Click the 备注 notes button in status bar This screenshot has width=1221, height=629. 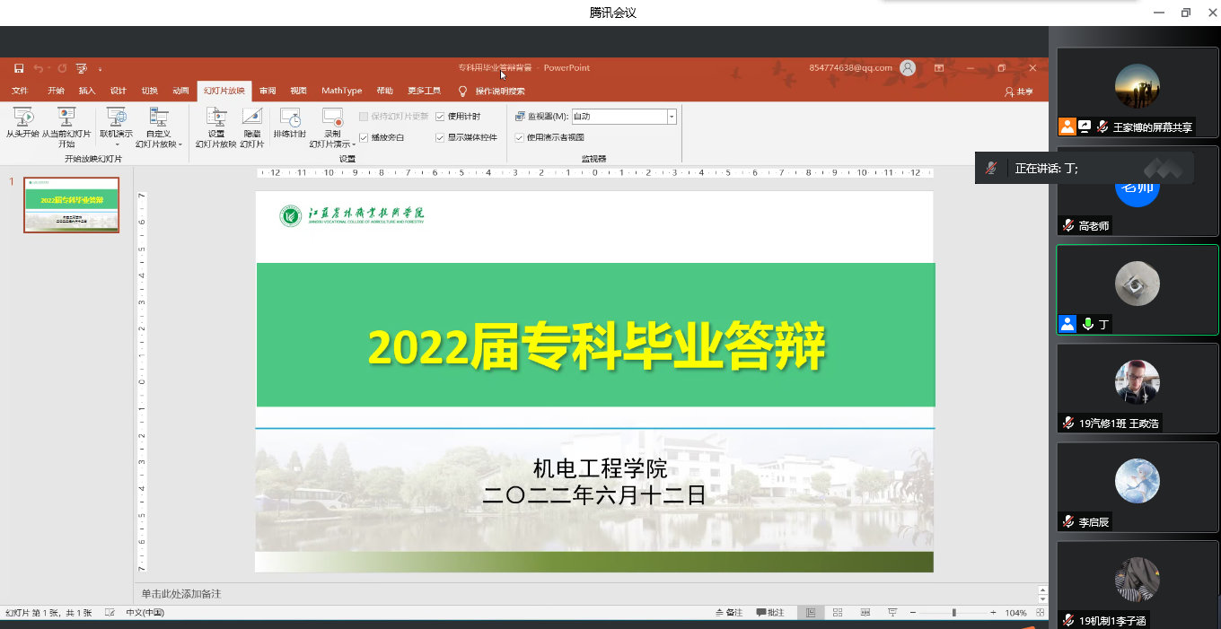click(x=729, y=613)
